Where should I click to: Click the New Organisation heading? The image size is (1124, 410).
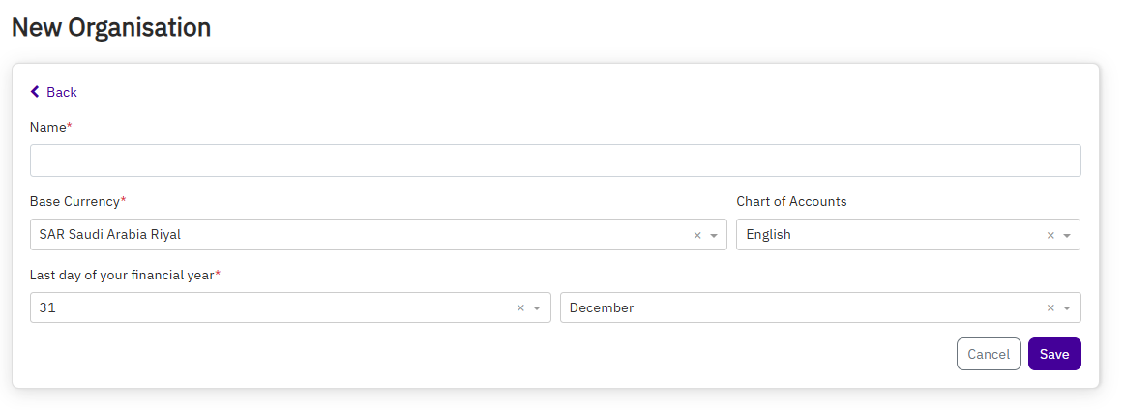click(x=111, y=27)
